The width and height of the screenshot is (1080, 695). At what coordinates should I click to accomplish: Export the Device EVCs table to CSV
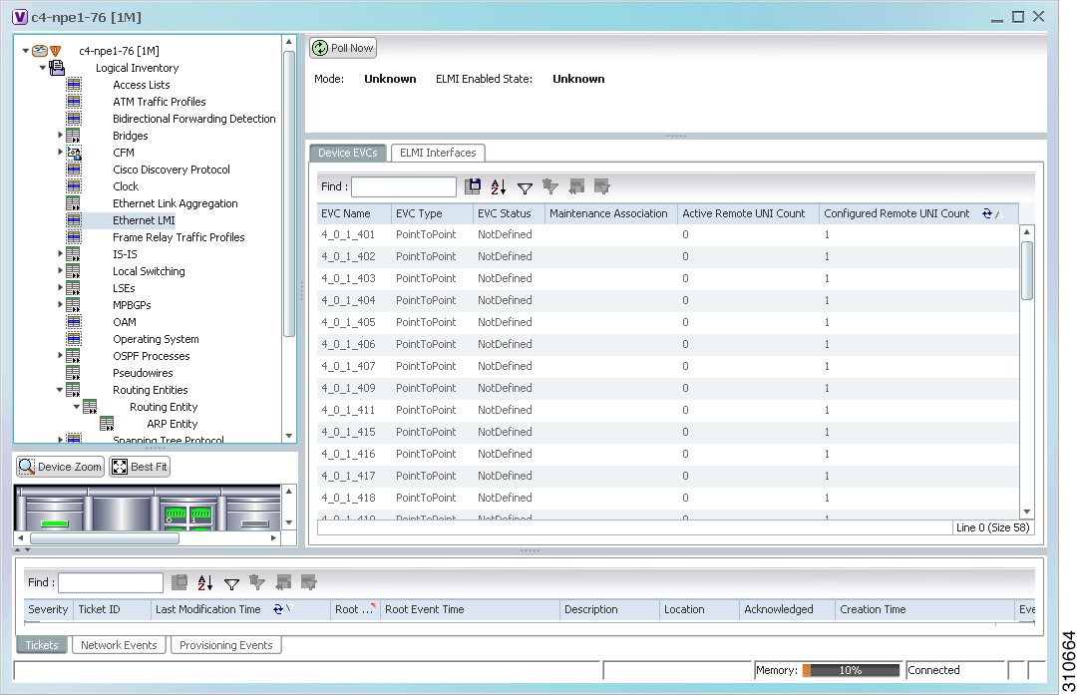point(473,186)
